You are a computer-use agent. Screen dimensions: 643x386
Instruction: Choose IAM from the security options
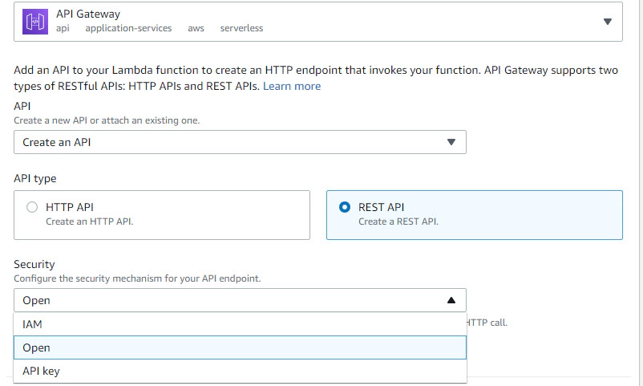click(x=240, y=324)
